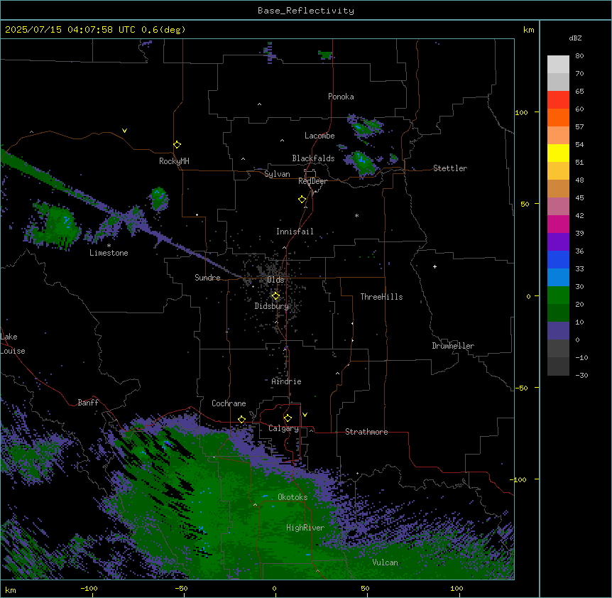
Task: Select the Sundre label
Action: click(x=207, y=278)
